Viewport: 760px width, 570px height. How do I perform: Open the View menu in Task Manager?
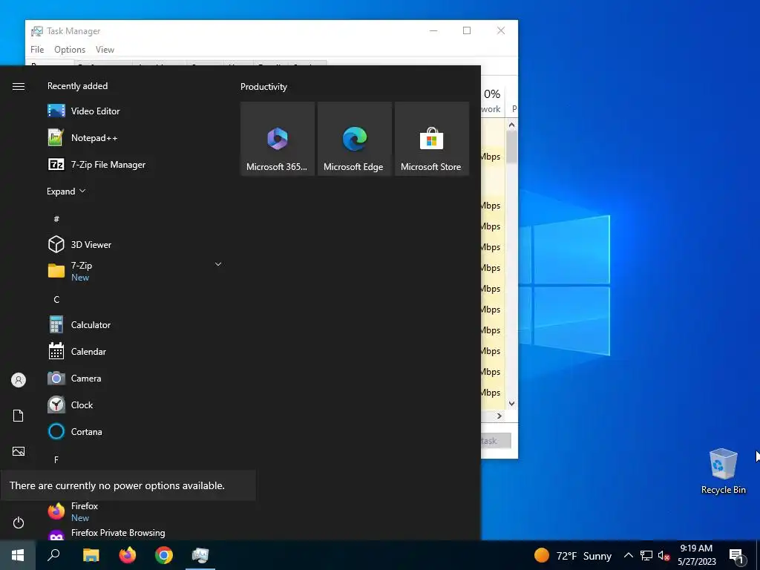pos(105,50)
